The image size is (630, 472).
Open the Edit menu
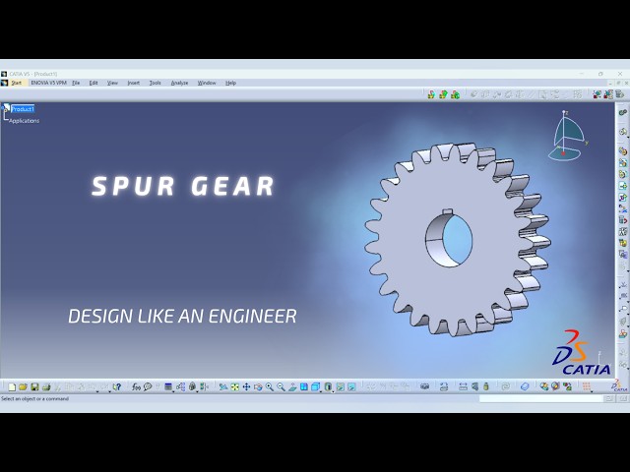(94, 83)
